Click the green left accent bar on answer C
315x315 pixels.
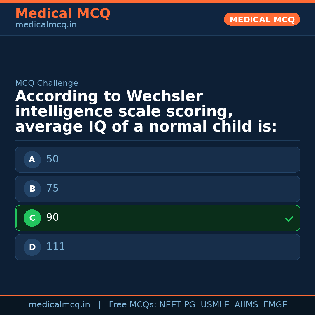(x=16, y=218)
